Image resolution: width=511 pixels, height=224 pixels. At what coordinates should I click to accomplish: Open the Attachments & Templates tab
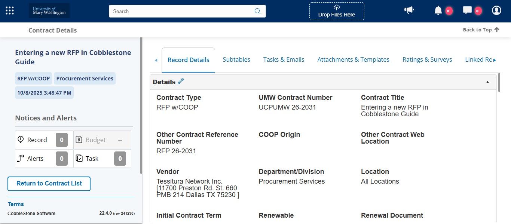(353, 59)
